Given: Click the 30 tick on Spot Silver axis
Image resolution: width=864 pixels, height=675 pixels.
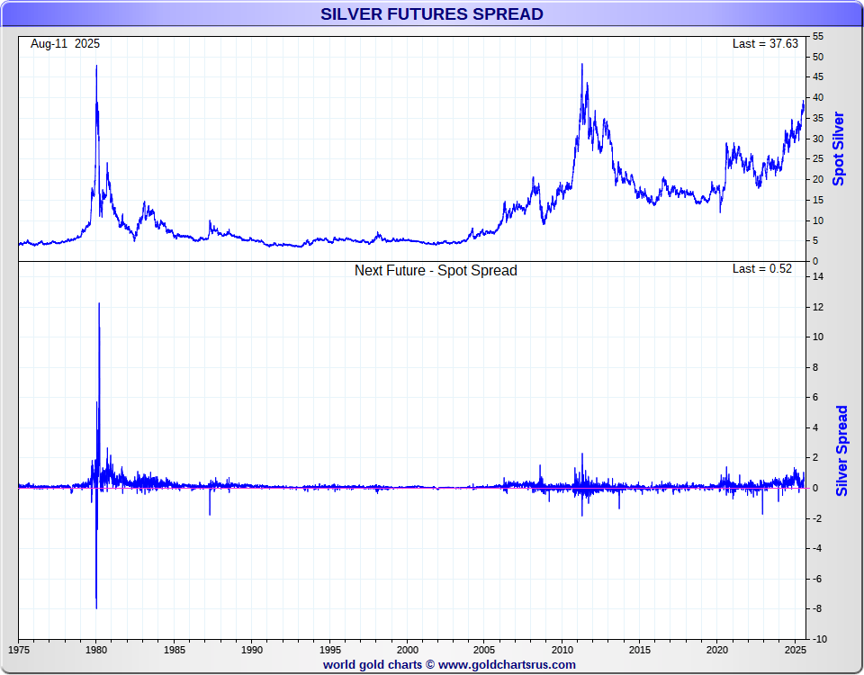Looking at the screenshot, I should (x=818, y=139).
